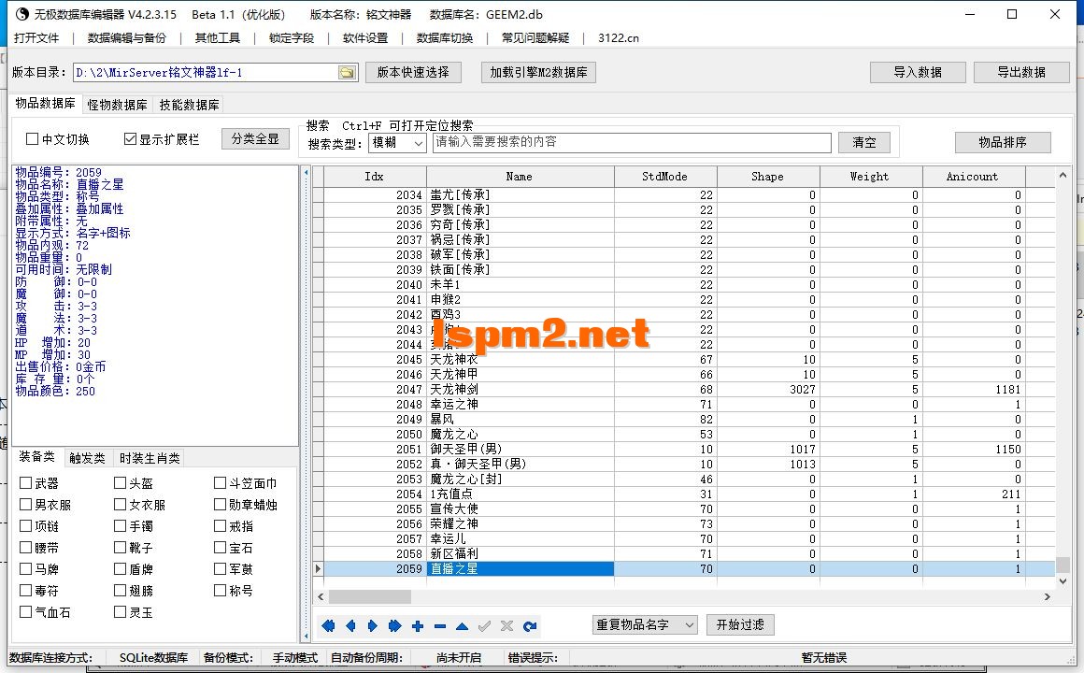Click 版本快速选择 button
This screenshot has height=673, width=1084.
tap(413, 72)
